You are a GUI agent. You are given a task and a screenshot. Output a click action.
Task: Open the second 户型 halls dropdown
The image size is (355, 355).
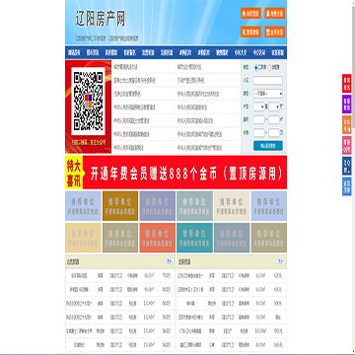click(x=274, y=106)
